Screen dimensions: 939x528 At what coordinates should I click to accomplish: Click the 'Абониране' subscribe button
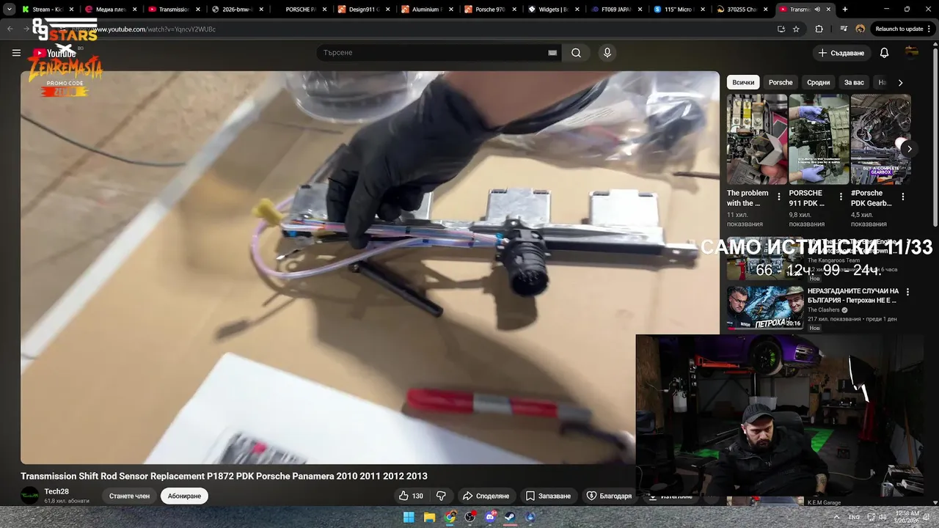[x=184, y=496]
